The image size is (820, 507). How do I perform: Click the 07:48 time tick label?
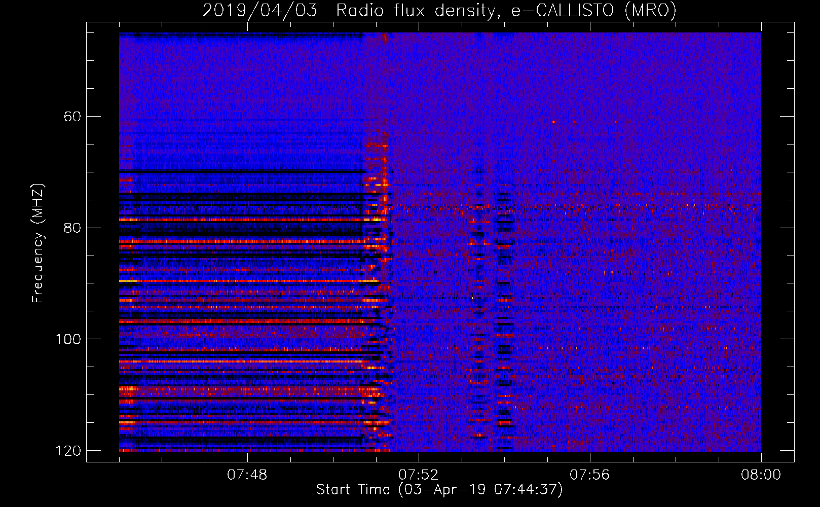click(x=247, y=475)
